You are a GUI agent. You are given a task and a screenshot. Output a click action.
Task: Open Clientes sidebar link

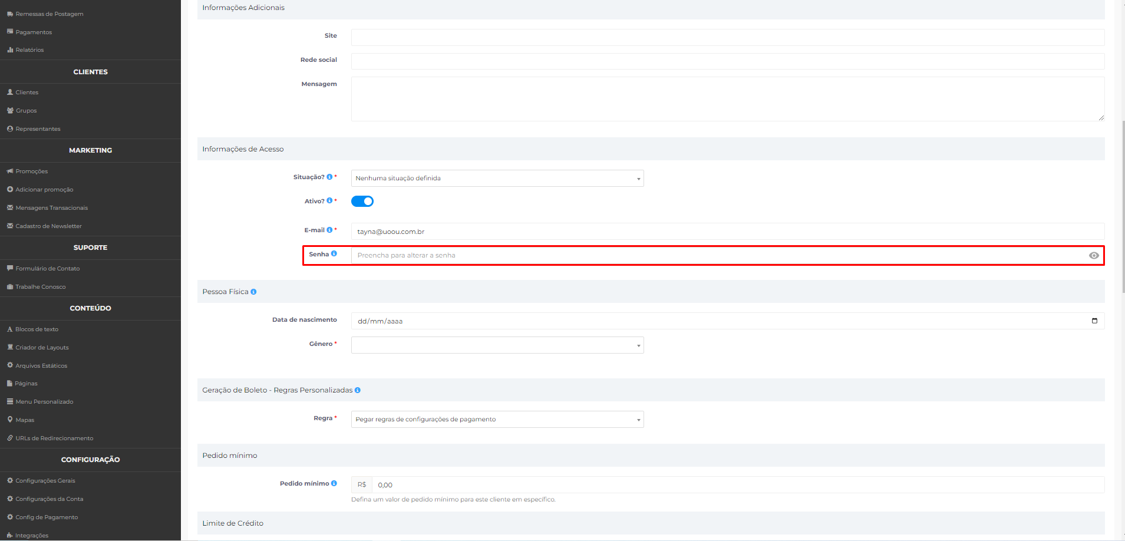click(27, 92)
